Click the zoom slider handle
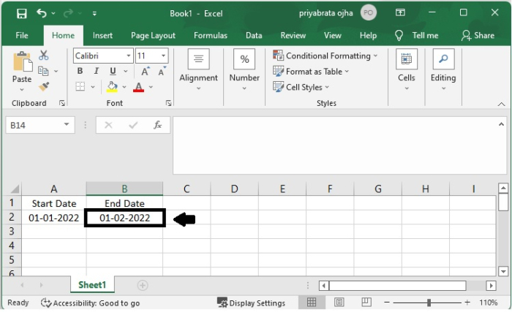This screenshot has width=512, height=312. click(x=429, y=303)
